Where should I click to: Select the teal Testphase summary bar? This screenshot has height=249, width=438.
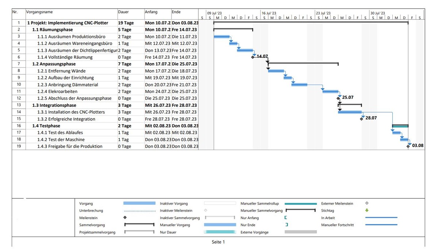click(x=400, y=126)
